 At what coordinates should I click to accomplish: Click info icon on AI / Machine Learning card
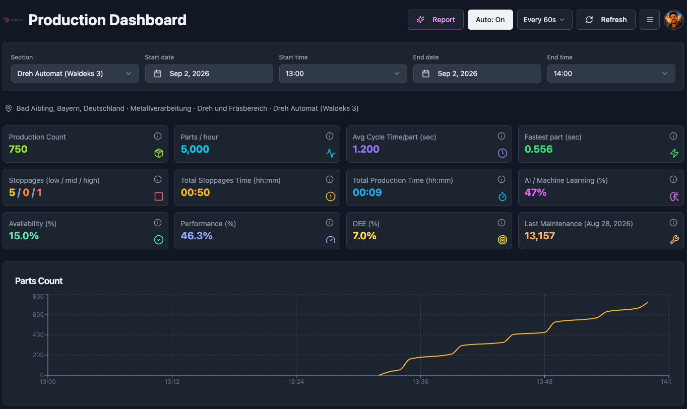[x=673, y=179]
